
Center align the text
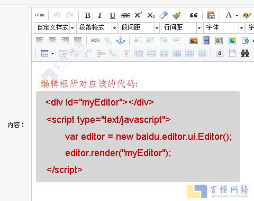pos(52,41)
